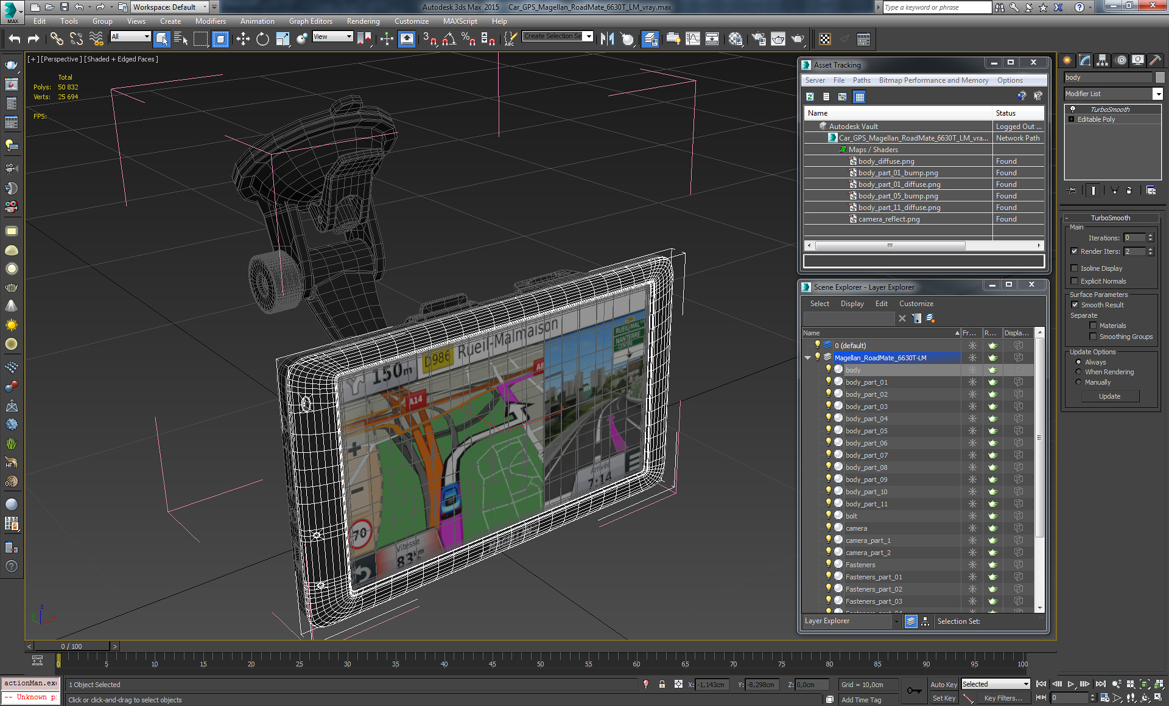1169x706 pixels.
Task: Select the Move transform tool
Action: 243,40
